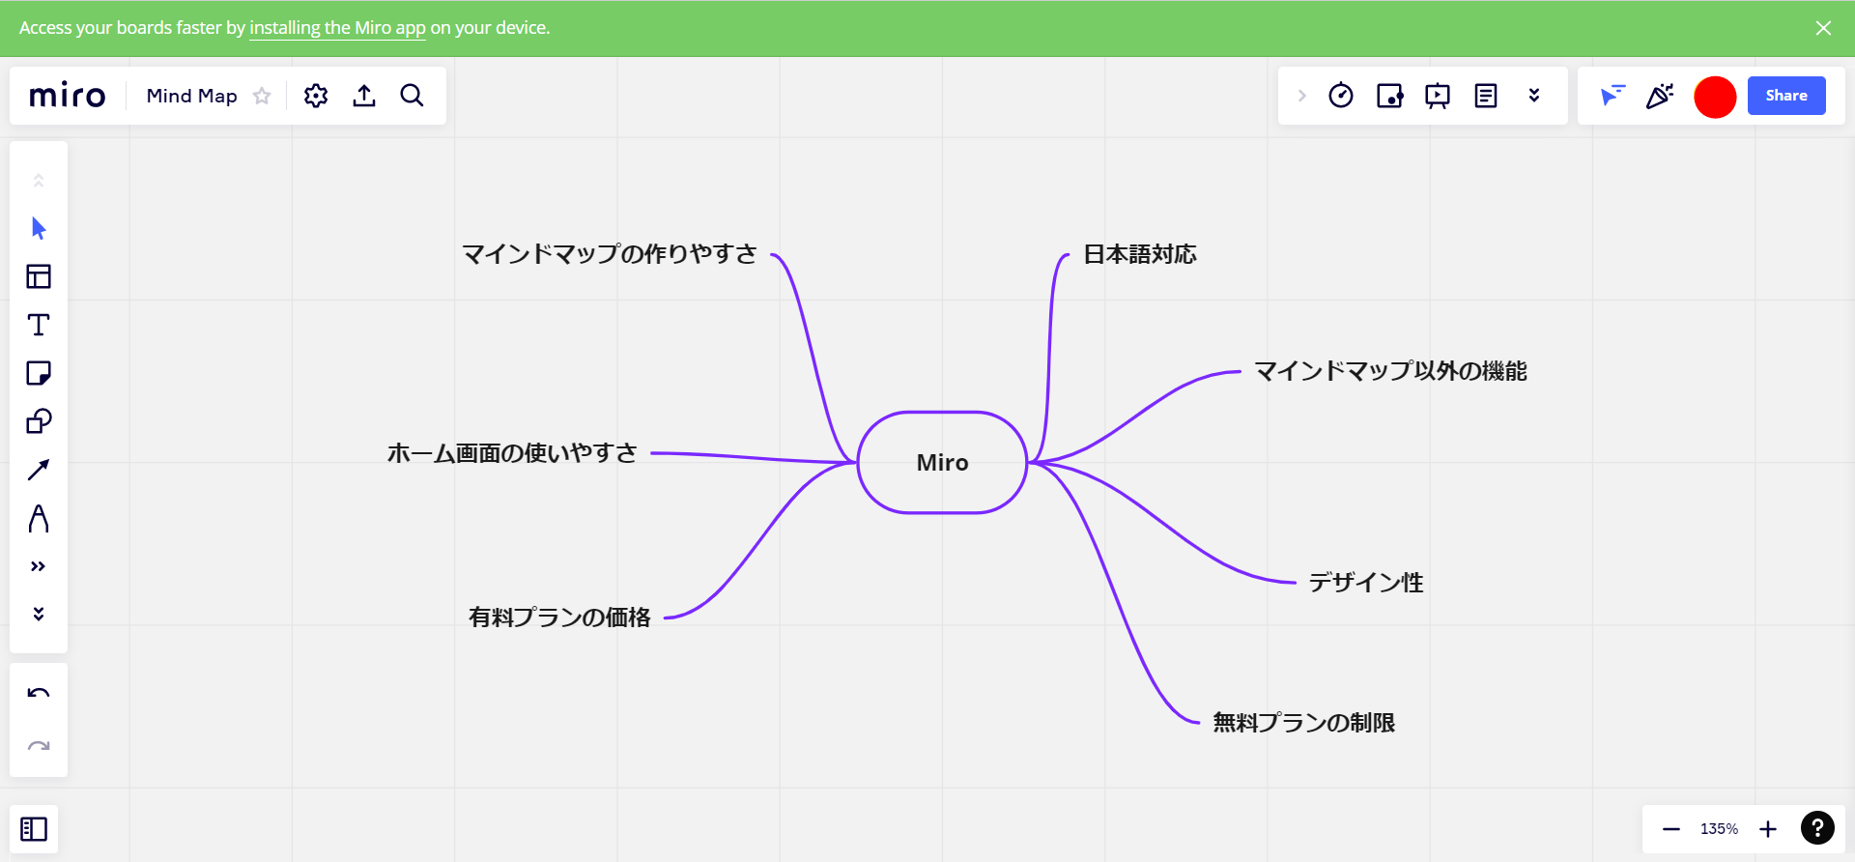Start presentation mode

1438,96
